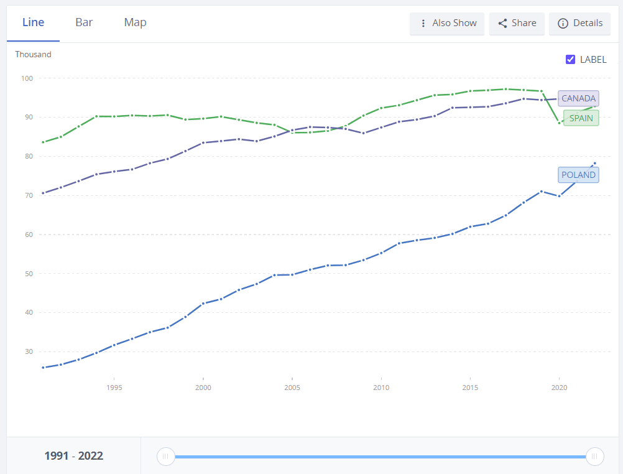
Task: Click the POLAND series label
Action: 578,175
